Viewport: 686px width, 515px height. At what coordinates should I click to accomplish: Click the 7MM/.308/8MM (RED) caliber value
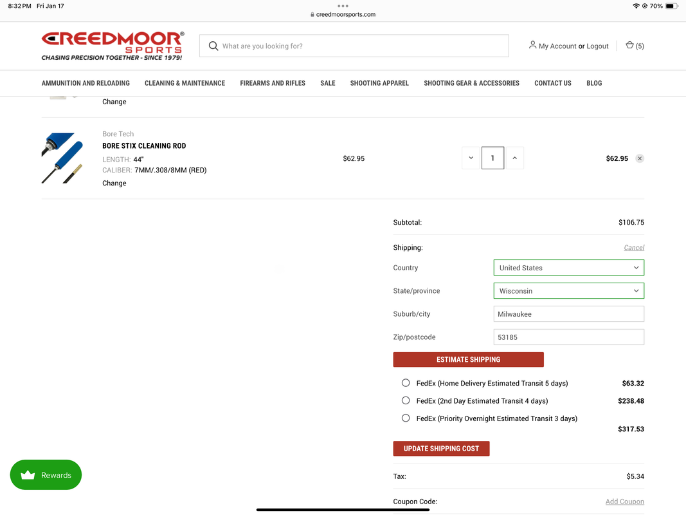coord(170,170)
